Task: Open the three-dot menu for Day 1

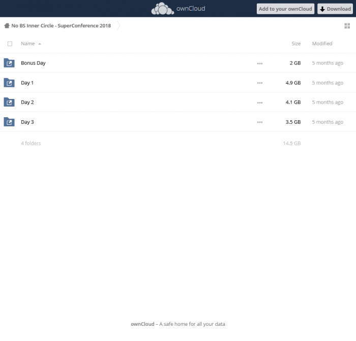Action: 260,83
